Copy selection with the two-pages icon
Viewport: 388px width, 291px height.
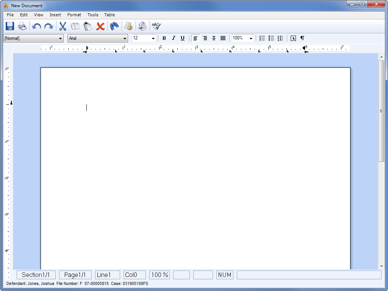75,26
